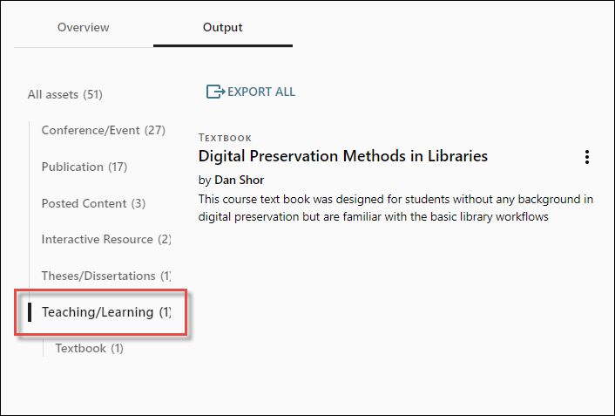Click the export arrow icon beside EXPORT ALL

(214, 92)
